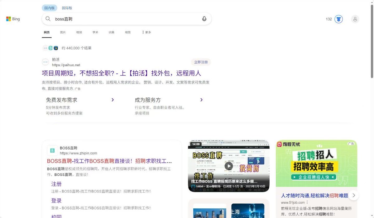Open the 登录 sitelink
Image resolution: width=374 pixels, height=218 pixels.
(x=56, y=201)
